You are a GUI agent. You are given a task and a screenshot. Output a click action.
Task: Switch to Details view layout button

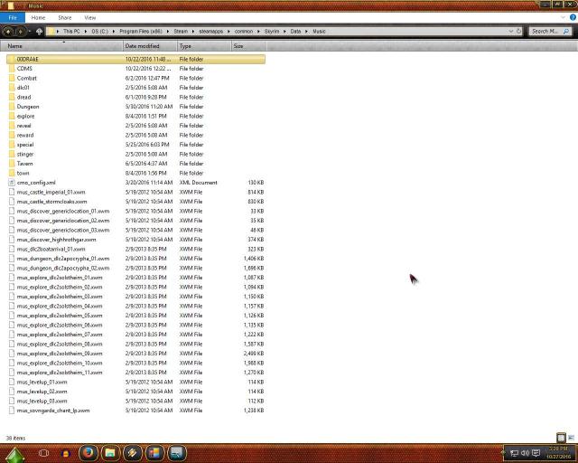[x=561, y=438]
